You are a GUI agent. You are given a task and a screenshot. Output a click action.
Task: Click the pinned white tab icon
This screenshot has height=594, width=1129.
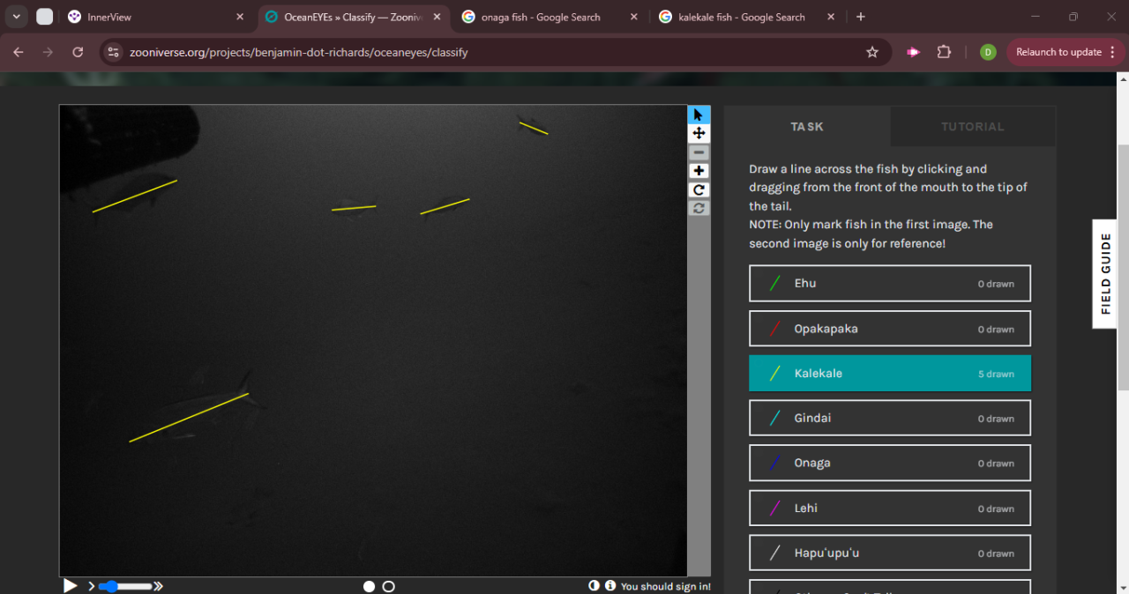point(44,17)
